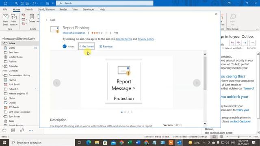
Task: Switch to the Send / Receive tab
Action: [46, 9]
